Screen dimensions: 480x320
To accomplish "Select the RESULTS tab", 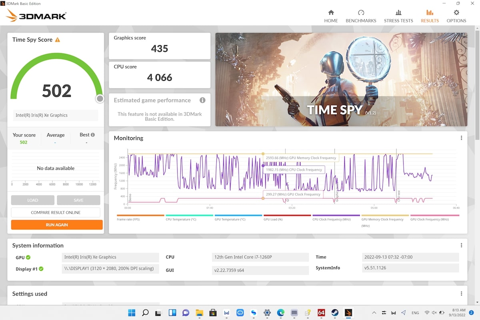I will point(430,16).
